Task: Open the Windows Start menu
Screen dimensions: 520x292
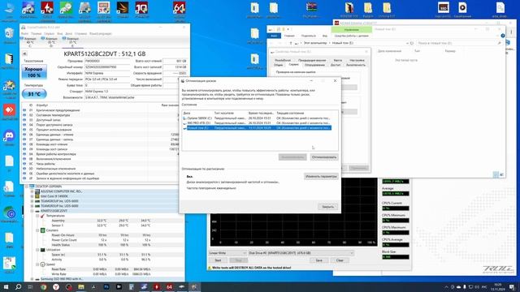Action: (x=6, y=286)
